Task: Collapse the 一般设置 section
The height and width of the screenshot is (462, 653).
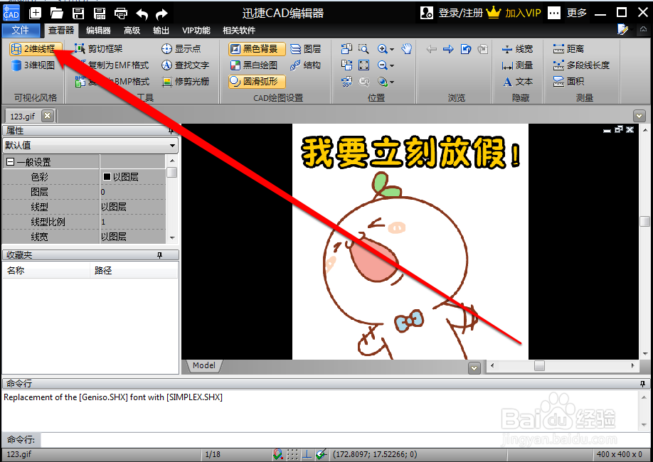Action: tap(11, 162)
